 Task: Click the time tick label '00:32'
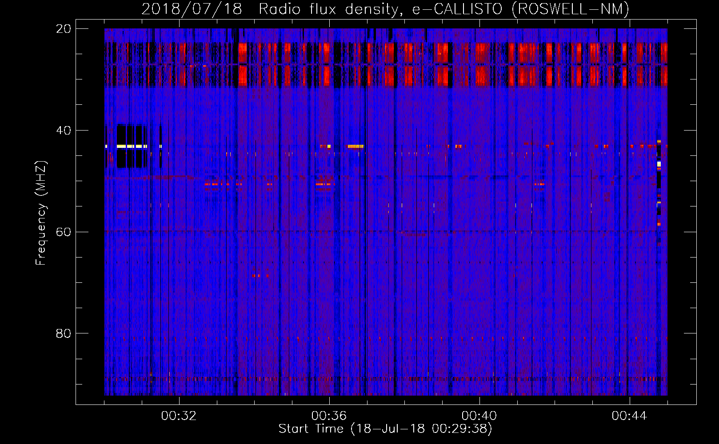coord(179,416)
